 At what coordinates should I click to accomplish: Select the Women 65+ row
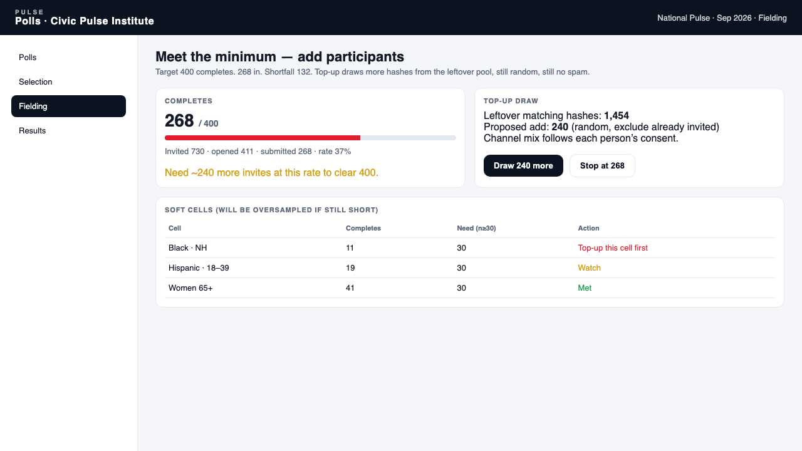click(x=470, y=288)
